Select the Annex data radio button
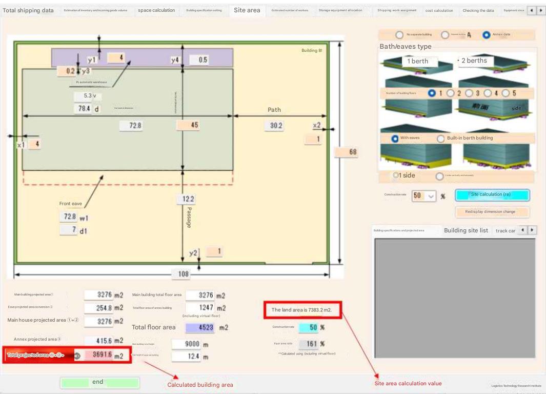The image size is (546, 394). (x=486, y=35)
